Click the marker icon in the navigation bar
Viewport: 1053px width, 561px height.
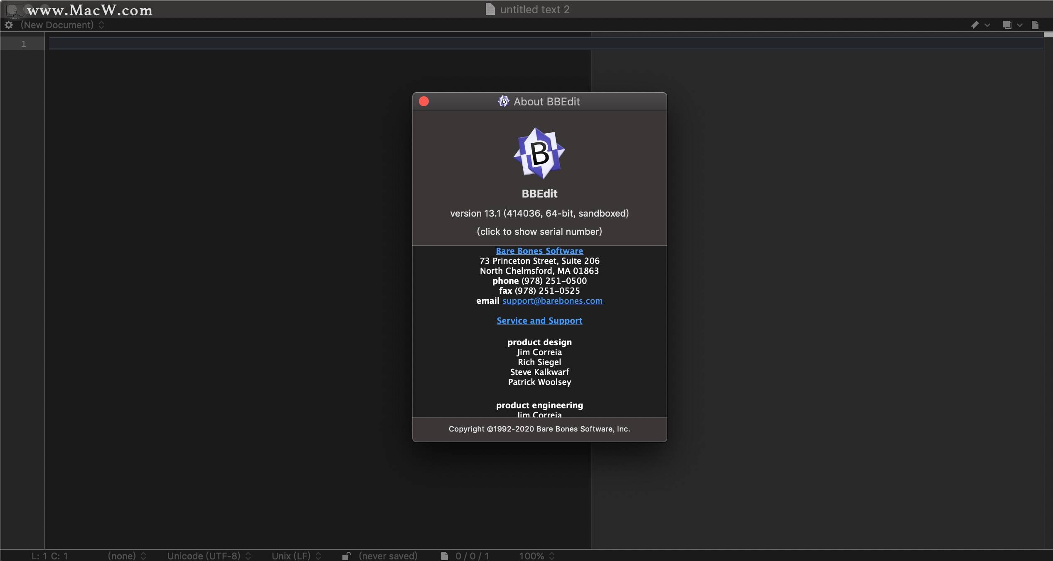tap(974, 25)
